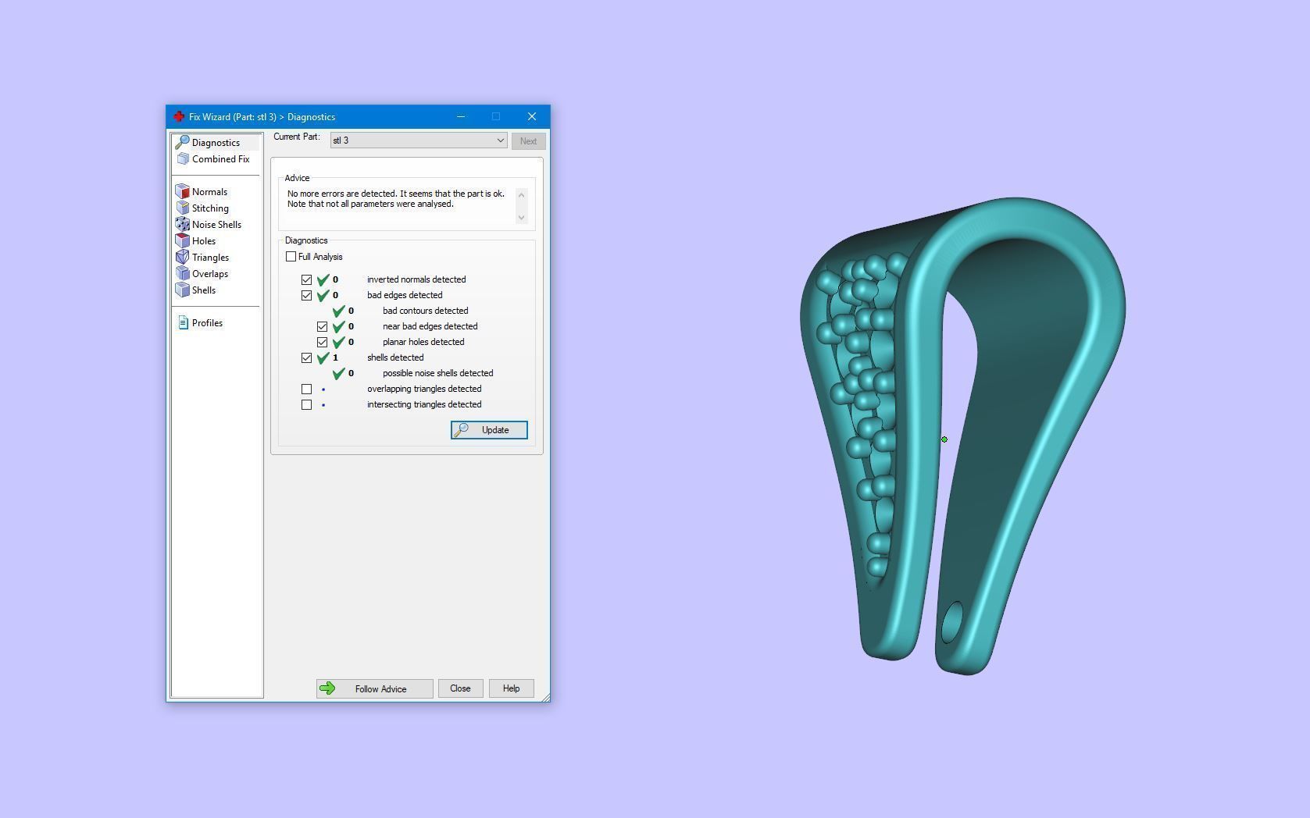Switch to the Combined Fix page label
The height and width of the screenshot is (818, 1310).
coord(221,159)
